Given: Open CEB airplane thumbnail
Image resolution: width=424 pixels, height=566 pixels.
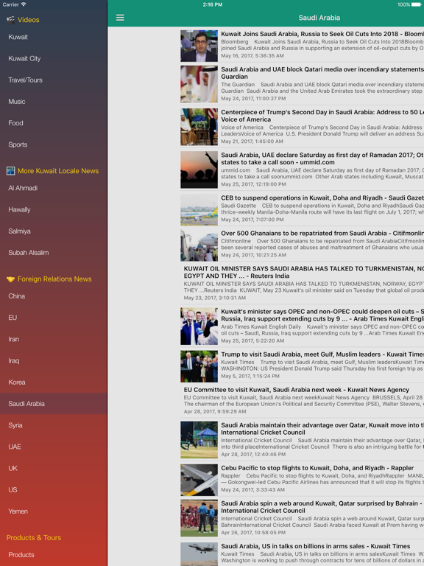Looking at the screenshot, I should (199, 210).
